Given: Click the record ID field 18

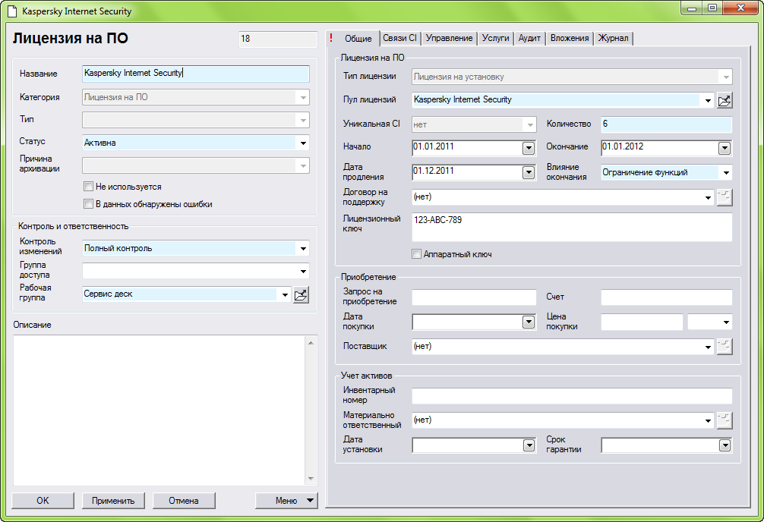Looking at the screenshot, I should click(278, 39).
